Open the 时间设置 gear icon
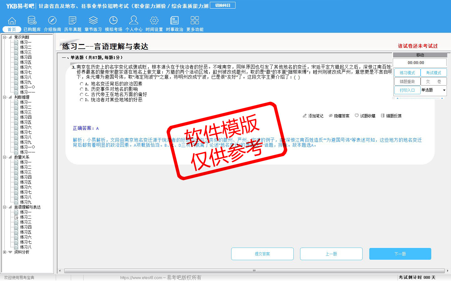The width and height of the screenshot is (451, 281). [154, 21]
